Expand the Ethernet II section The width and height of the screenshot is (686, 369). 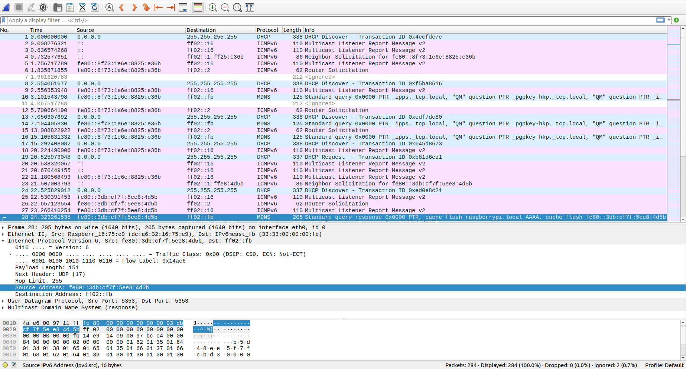[3, 234]
